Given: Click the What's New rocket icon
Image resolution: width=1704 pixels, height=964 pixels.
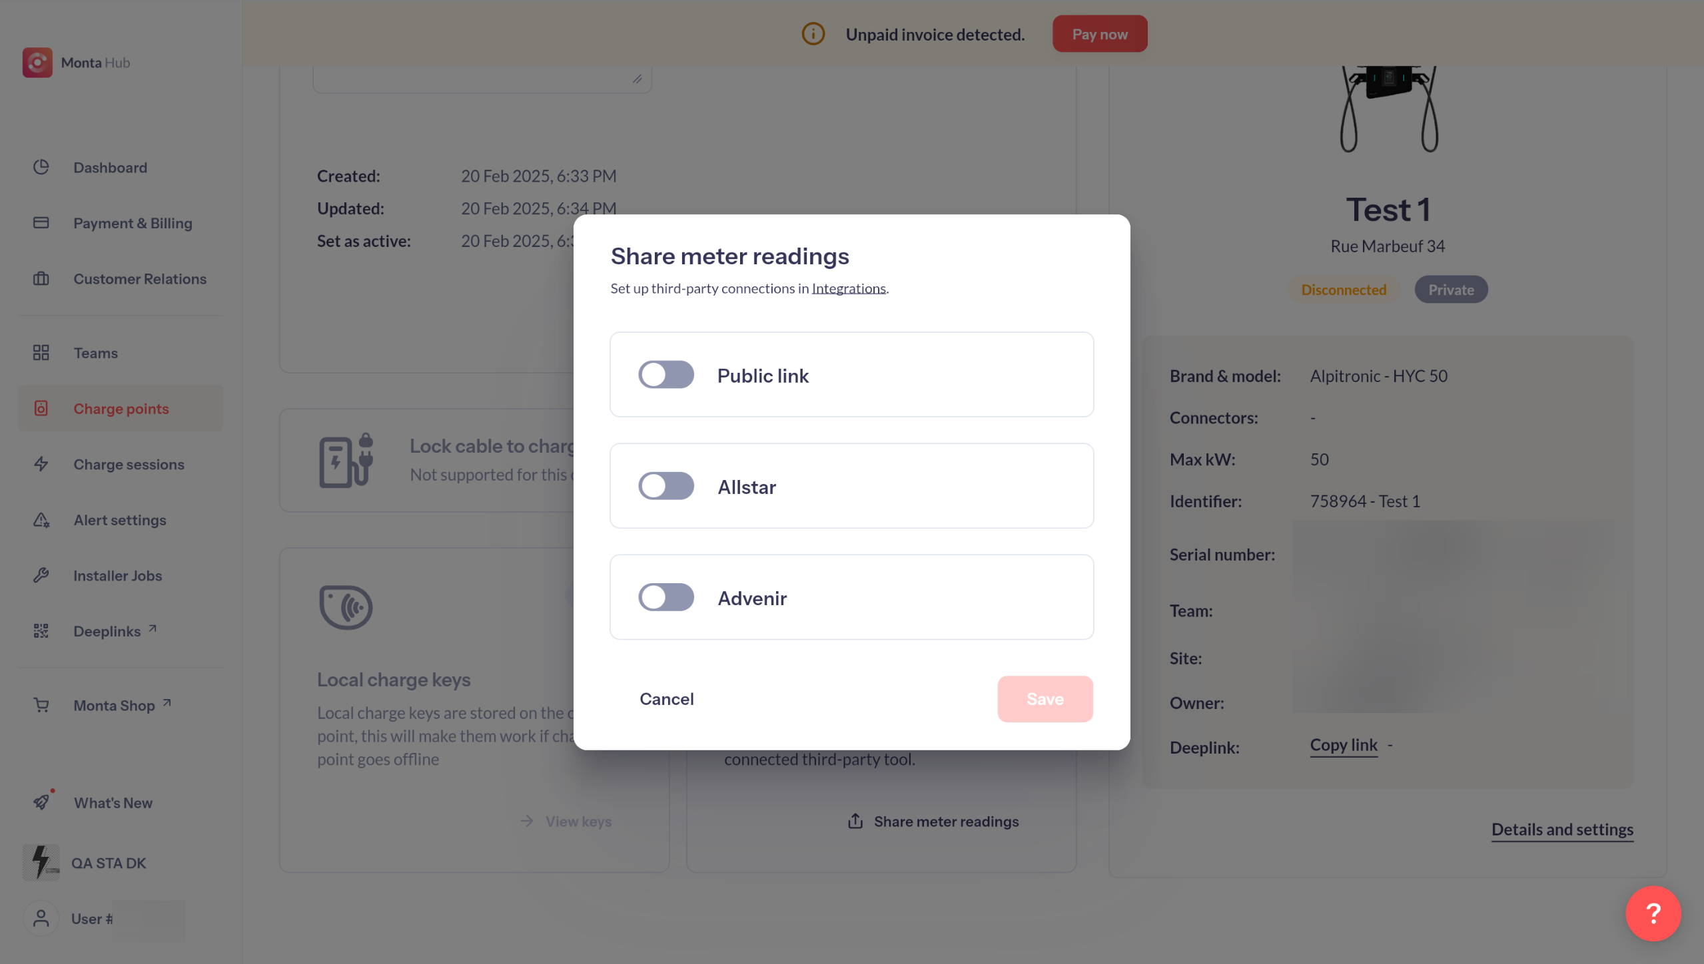Looking at the screenshot, I should [x=42, y=802].
